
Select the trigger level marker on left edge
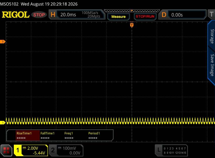pos(3,42)
